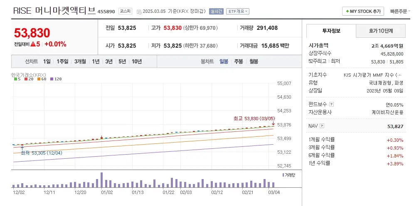The image size is (414, 206).
Task: Switch to the 월봉 monthly candle chart
Action: click(x=254, y=61)
